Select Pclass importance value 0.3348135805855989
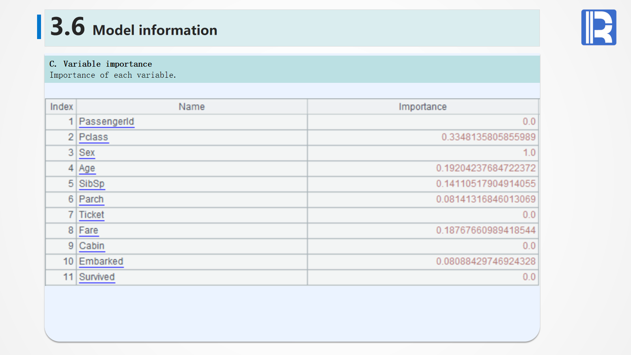631x355 pixels. 488,137
